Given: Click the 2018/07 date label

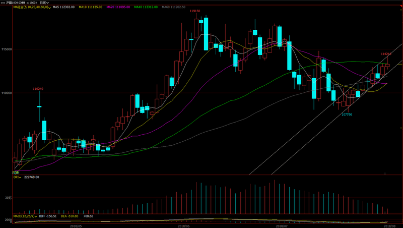Looking at the screenshot, I should click(282, 226).
